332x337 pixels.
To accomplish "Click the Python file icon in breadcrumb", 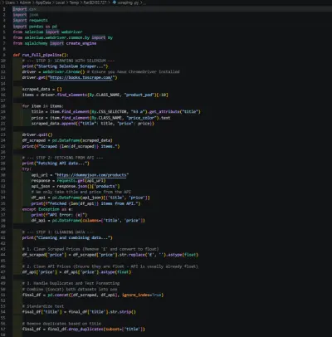I will click(115, 2).
